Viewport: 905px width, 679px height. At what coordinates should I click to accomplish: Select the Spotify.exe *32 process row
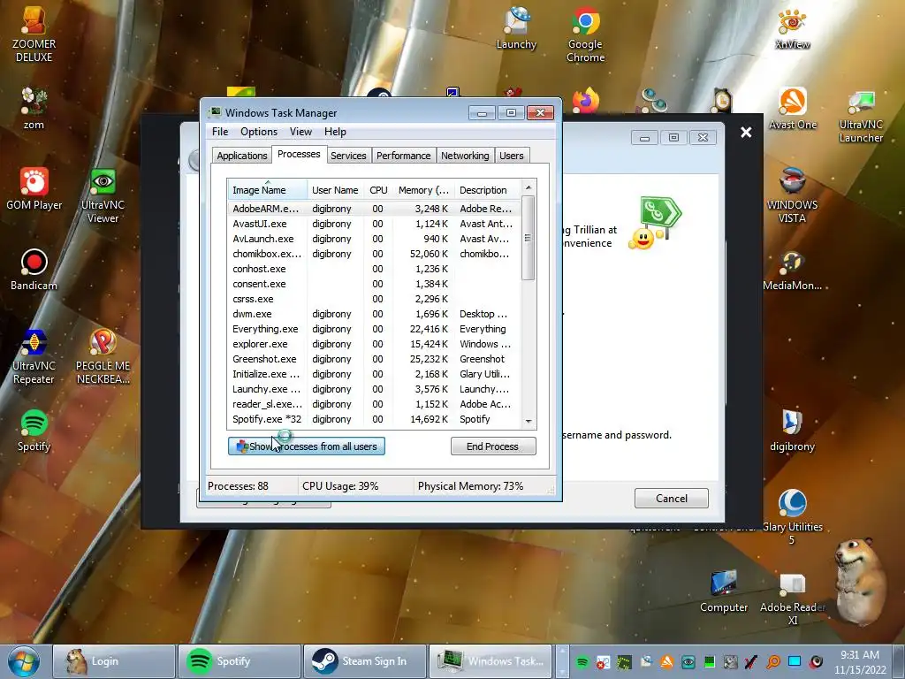tap(374, 418)
